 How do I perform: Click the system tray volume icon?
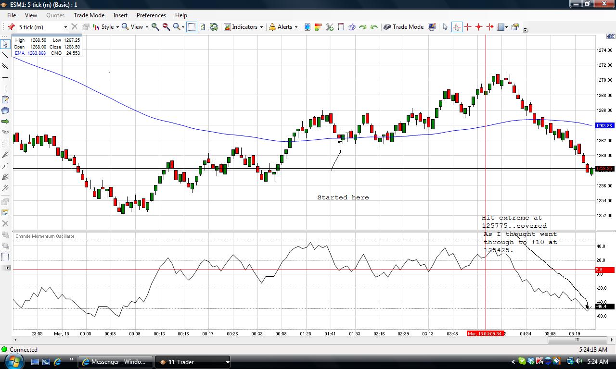tap(579, 361)
